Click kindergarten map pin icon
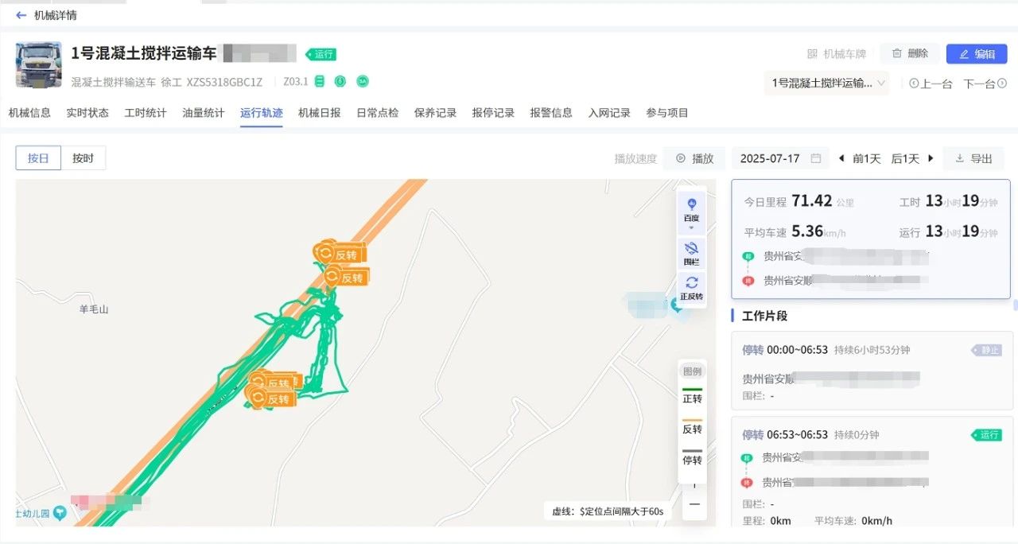 pyautogui.click(x=59, y=513)
